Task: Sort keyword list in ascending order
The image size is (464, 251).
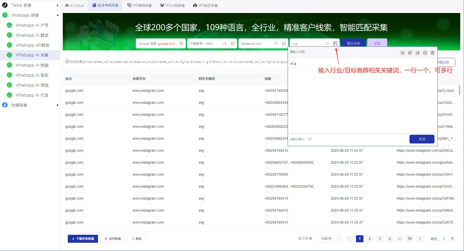Action: [417, 53]
